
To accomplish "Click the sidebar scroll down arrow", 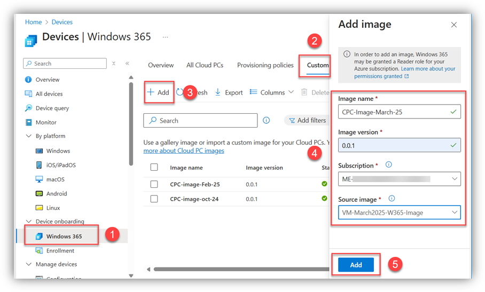I will (131, 275).
